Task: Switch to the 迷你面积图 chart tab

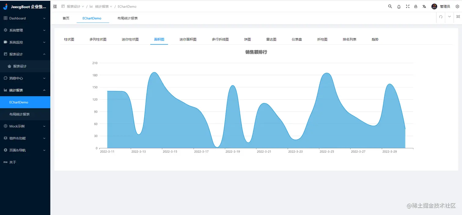Action: coord(188,39)
